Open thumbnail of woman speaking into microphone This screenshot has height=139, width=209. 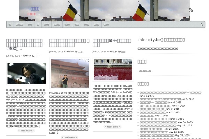(26, 74)
